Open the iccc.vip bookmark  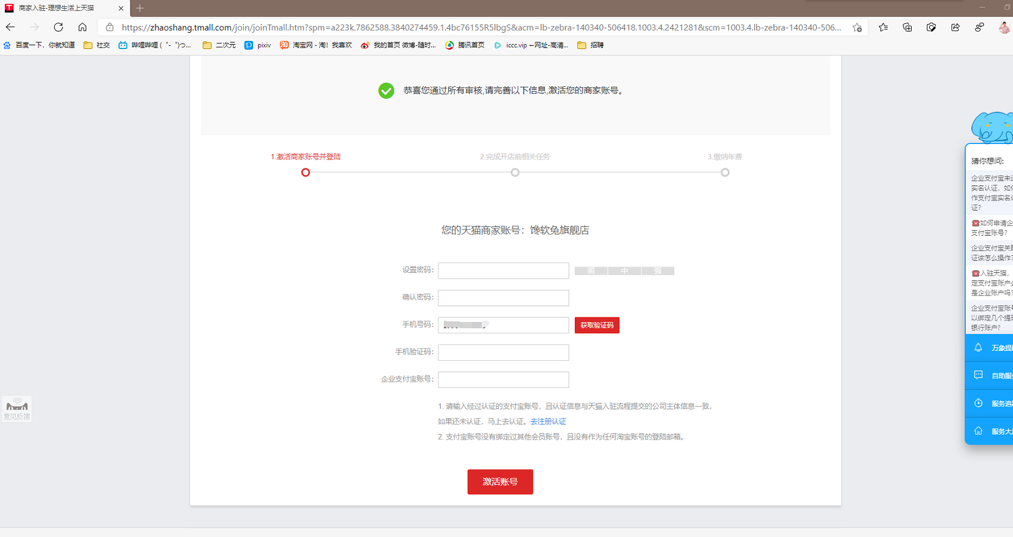click(531, 45)
